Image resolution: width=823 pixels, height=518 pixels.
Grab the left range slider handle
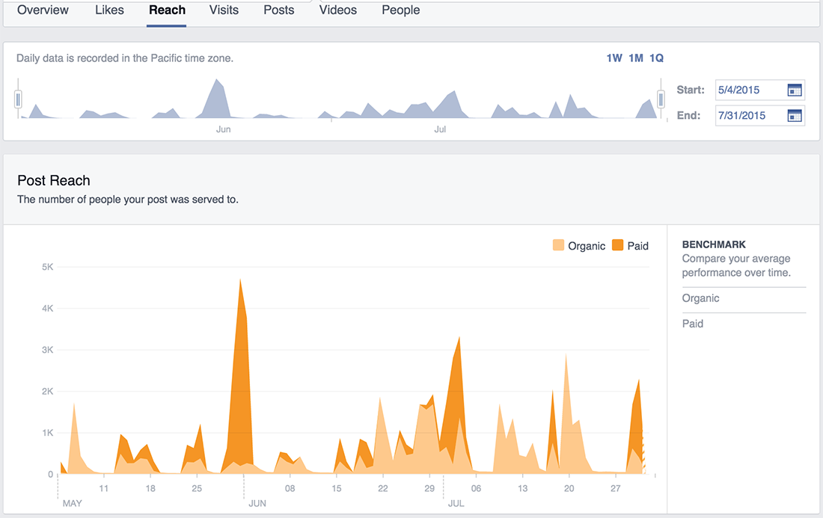19,99
